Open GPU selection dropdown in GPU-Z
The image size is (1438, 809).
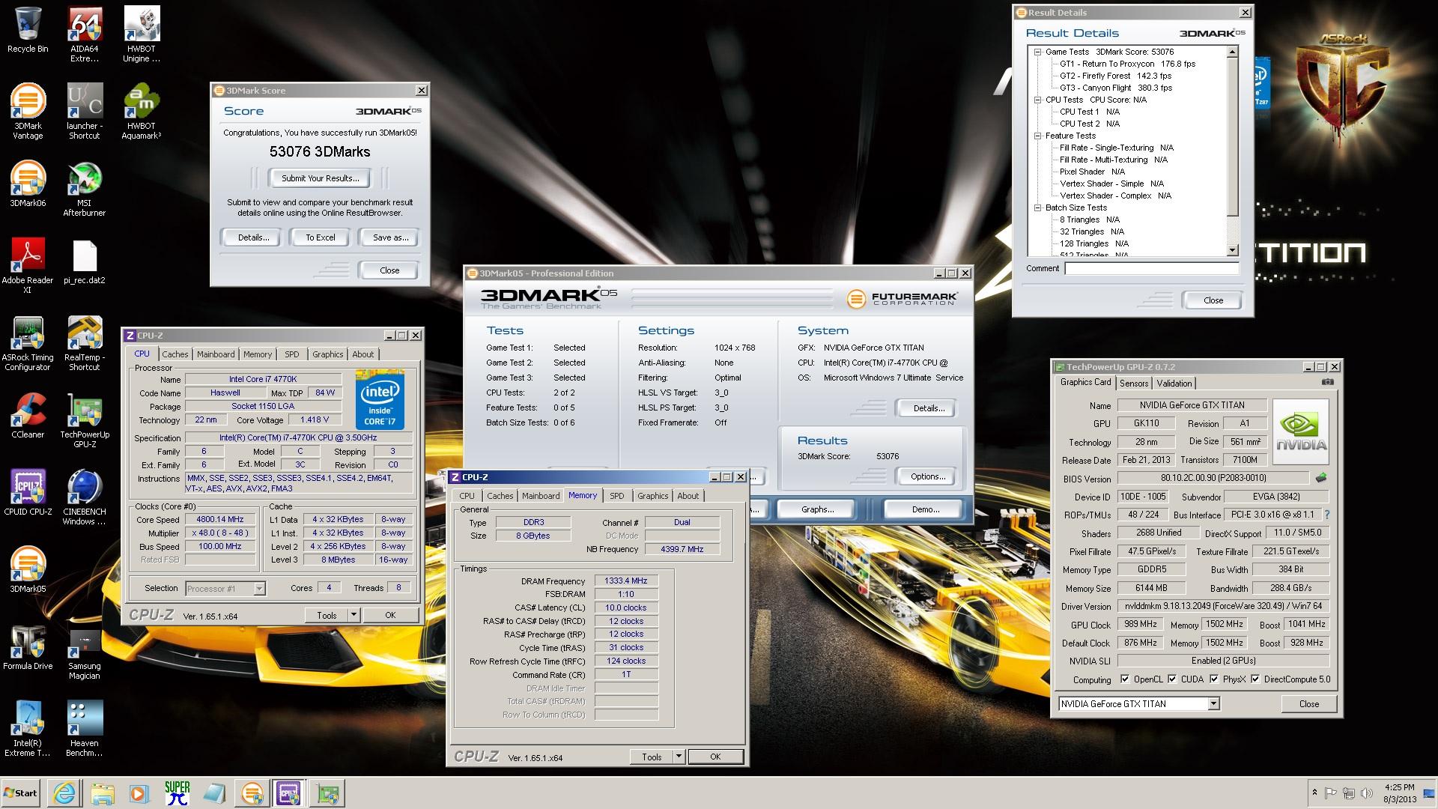tap(1213, 703)
